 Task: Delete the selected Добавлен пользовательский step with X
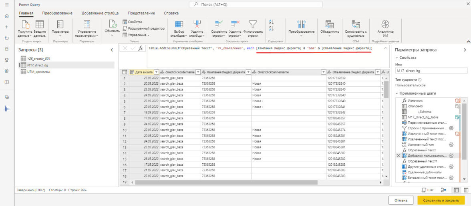[398, 155]
